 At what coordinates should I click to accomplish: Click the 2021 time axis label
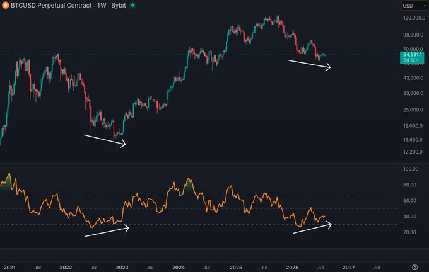(9, 268)
